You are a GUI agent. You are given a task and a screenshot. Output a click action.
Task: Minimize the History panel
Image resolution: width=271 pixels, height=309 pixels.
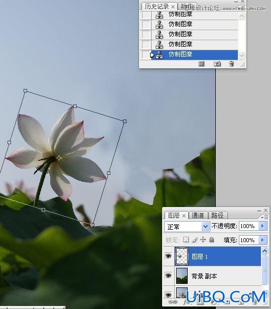click(236, 2)
